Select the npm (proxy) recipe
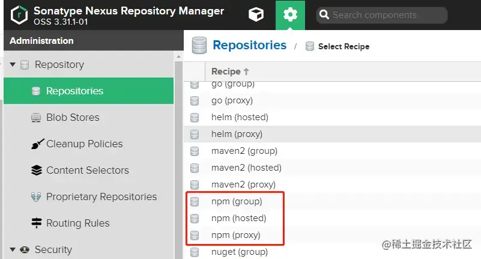 click(333, 235)
